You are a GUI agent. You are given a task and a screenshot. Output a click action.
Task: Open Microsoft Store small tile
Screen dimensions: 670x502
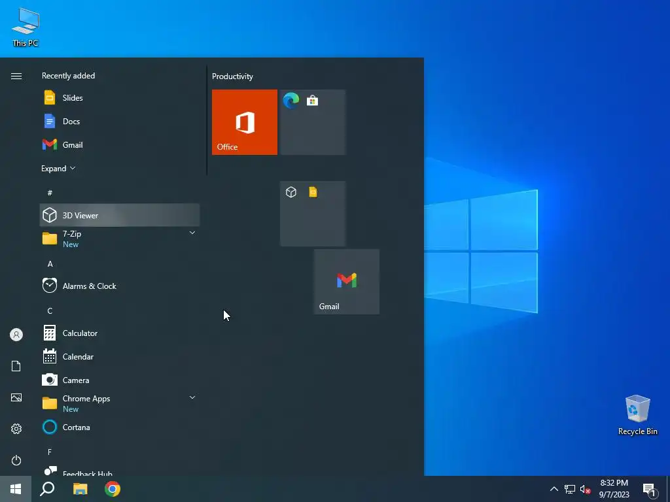pyautogui.click(x=312, y=101)
